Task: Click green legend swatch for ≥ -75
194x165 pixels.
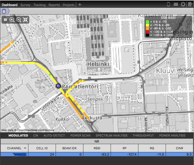Action: coord(147,22)
